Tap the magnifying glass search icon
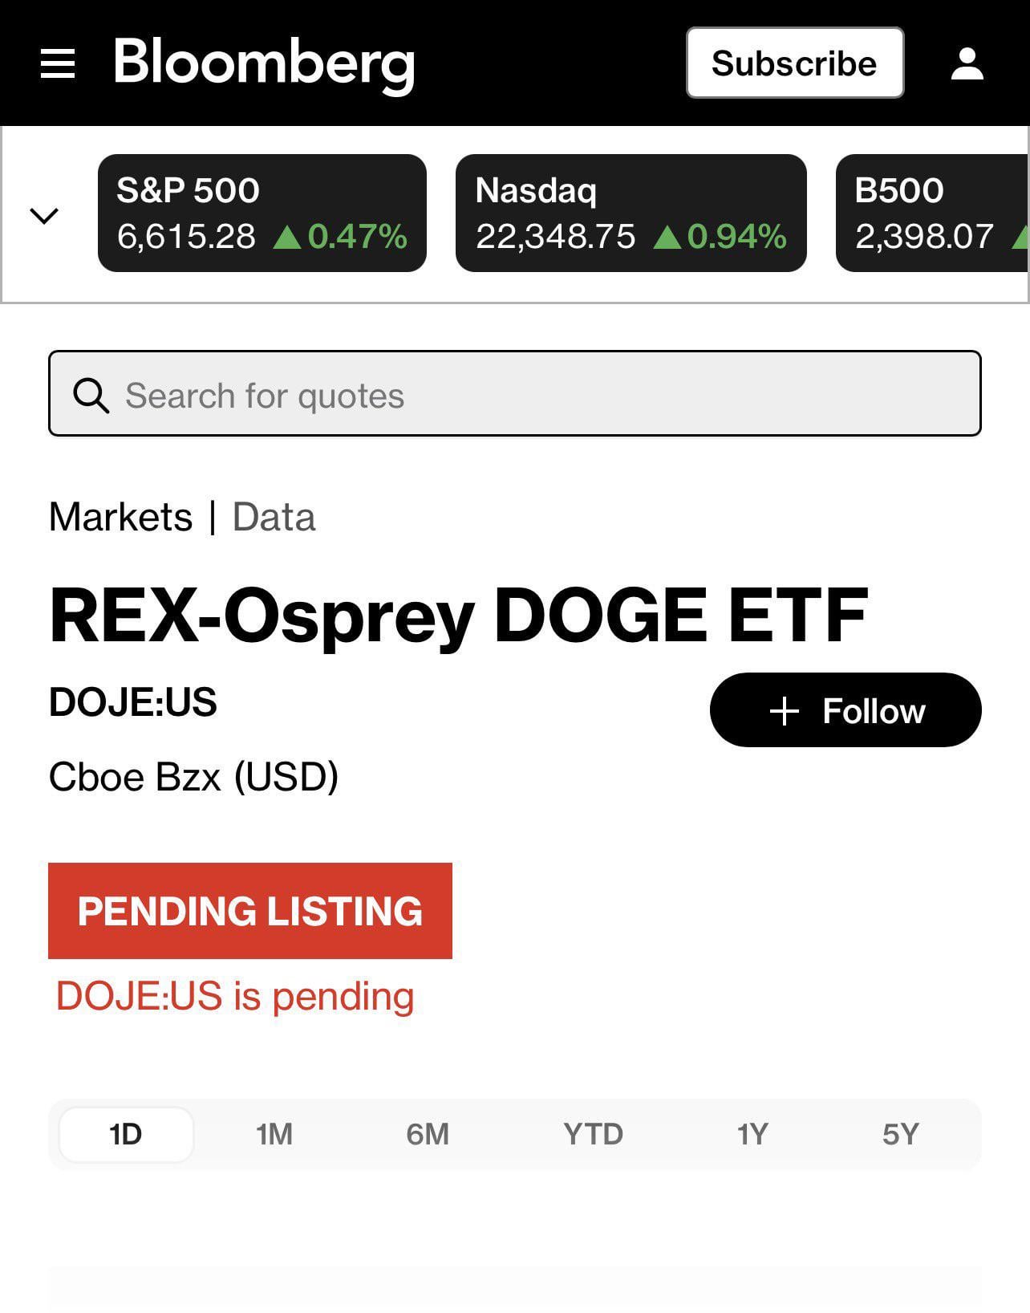The width and height of the screenshot is (1030, 1313). click(x=91, y=395)
